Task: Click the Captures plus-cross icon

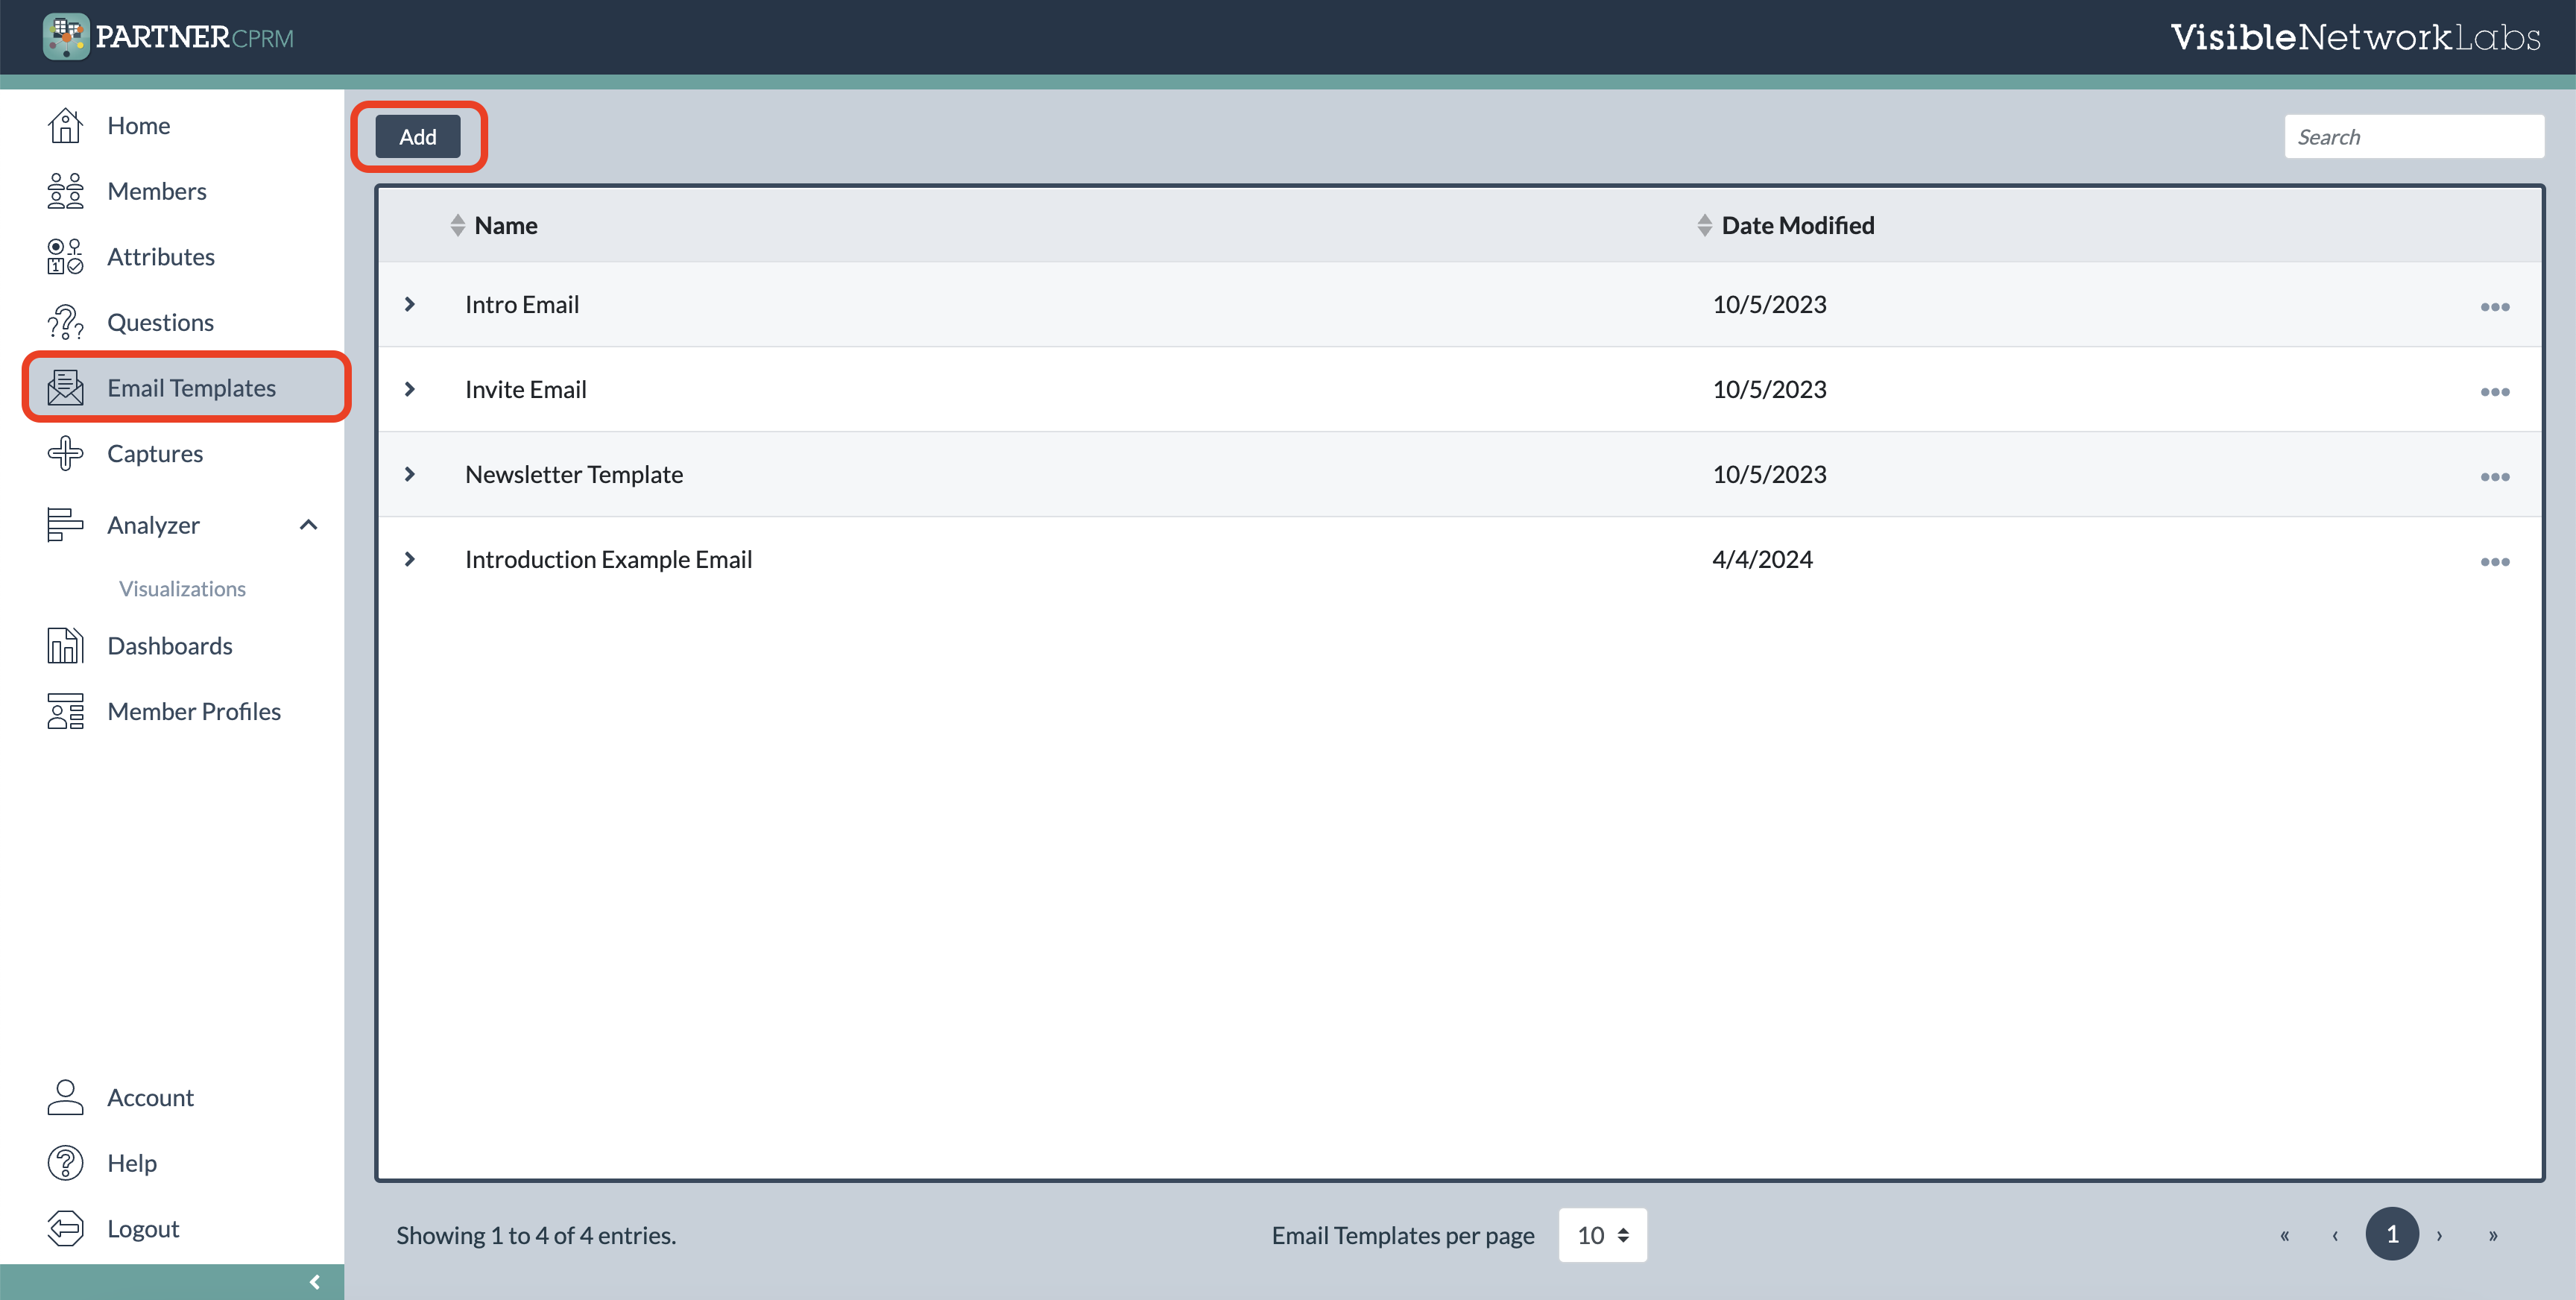Action: [65, 454]
